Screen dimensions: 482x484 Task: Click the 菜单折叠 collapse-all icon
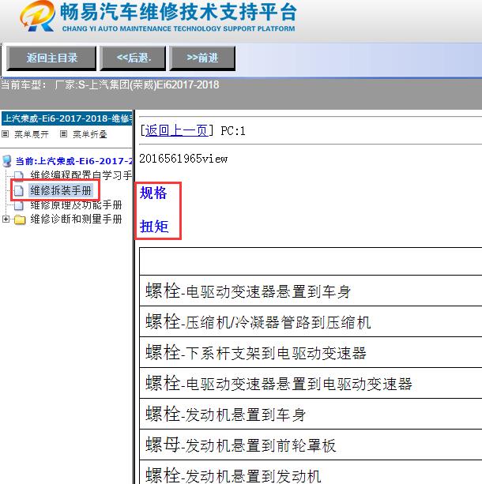click(x=63, y=134)
